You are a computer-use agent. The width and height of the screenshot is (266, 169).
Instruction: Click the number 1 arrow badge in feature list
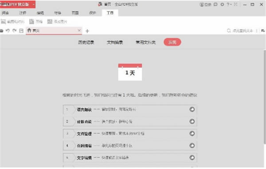tap(69, 109)
